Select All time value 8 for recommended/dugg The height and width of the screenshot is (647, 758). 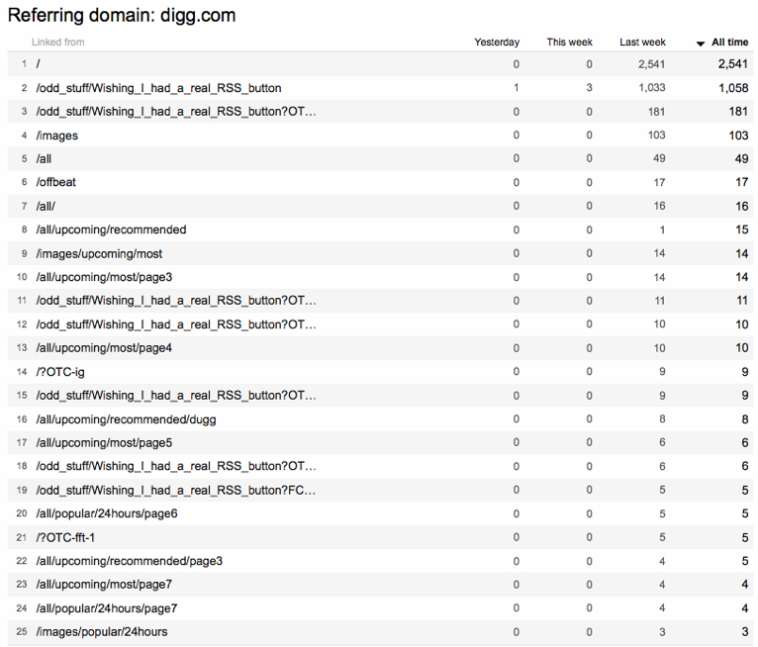pos(745,419)
